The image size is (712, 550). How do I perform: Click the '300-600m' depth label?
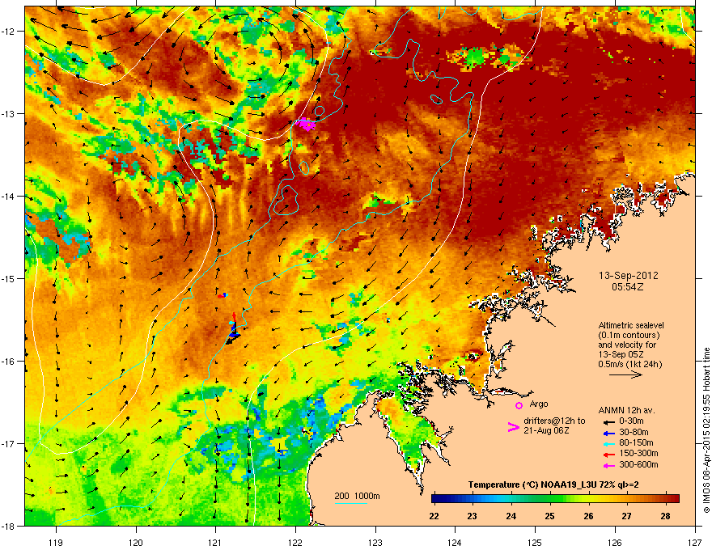[638, 465]
